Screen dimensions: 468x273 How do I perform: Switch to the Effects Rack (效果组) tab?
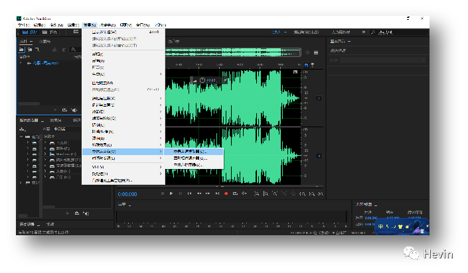[x=56, y=120]
